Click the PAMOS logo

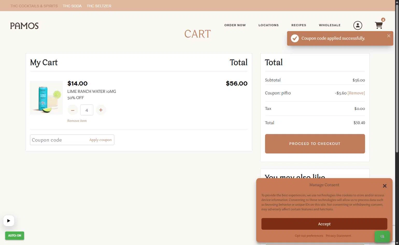pos(24,26)
